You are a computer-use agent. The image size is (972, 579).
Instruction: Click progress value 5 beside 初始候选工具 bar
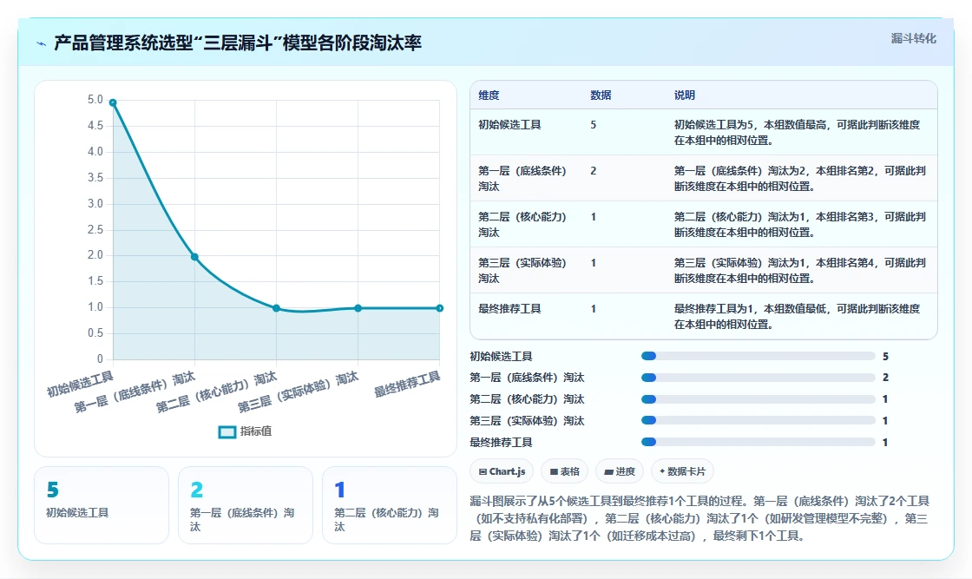[x=885, y=357]
